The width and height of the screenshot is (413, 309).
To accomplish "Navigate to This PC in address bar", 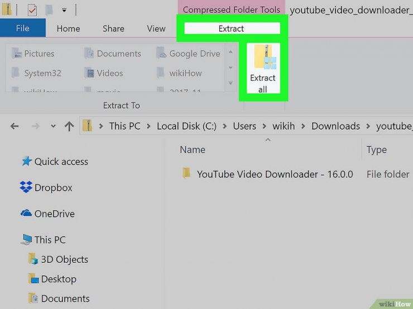I will point(125,126).
